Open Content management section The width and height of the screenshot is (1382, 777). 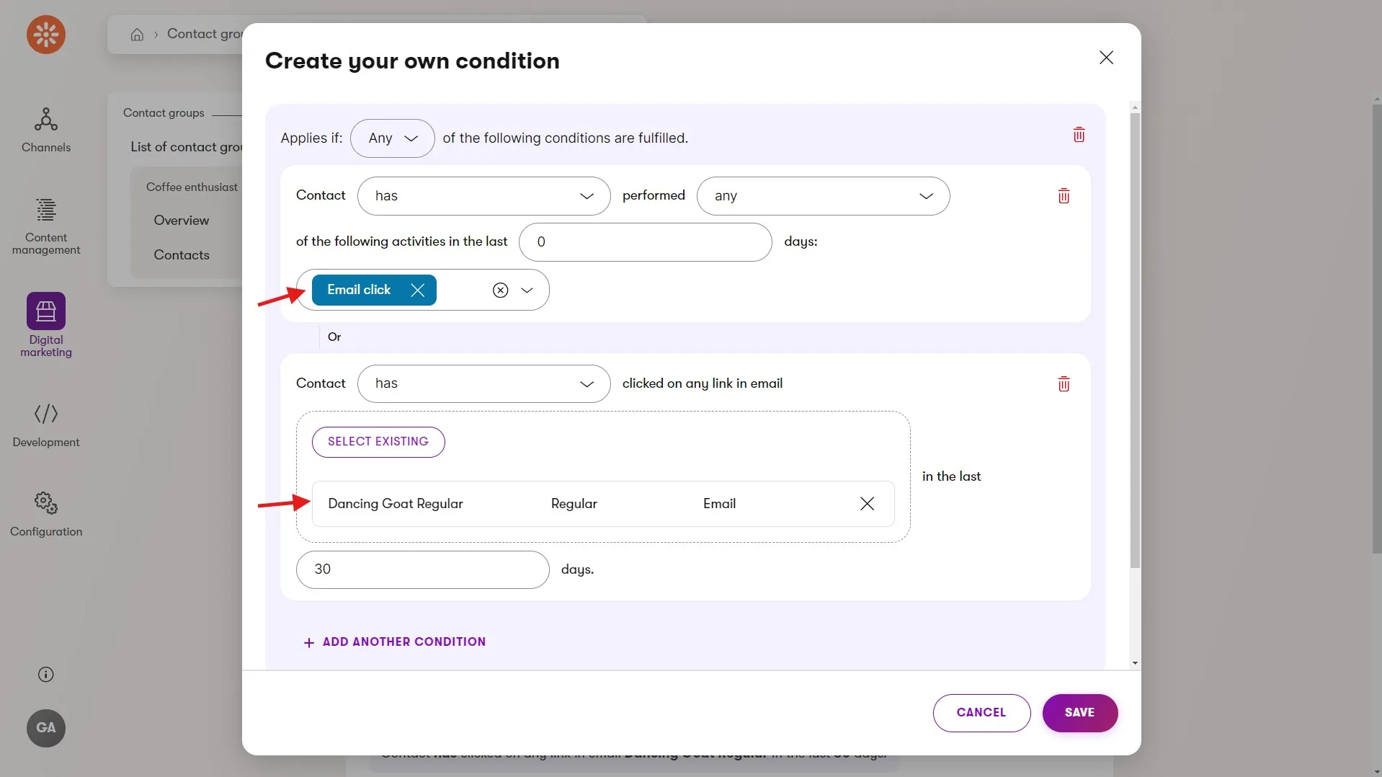pyautogui.click(x=46, y=226)
